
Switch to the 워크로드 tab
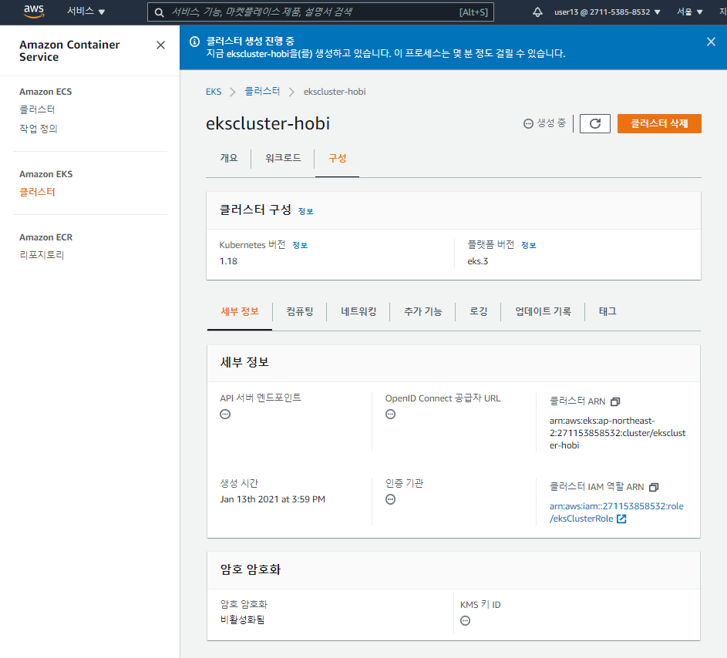283,158
